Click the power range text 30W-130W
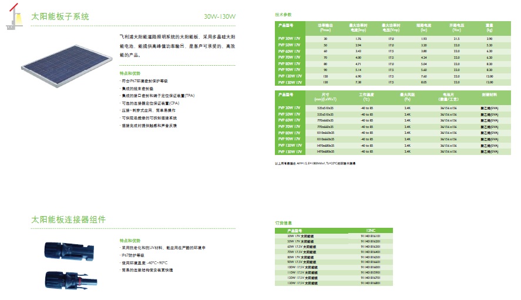Screen dimensions: 521x300 220,16
